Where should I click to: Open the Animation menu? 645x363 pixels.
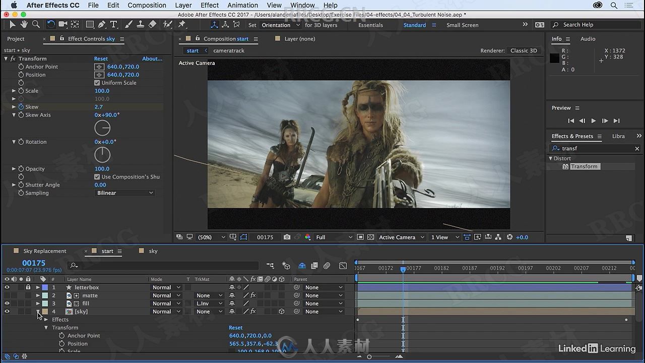click(242, 5)
